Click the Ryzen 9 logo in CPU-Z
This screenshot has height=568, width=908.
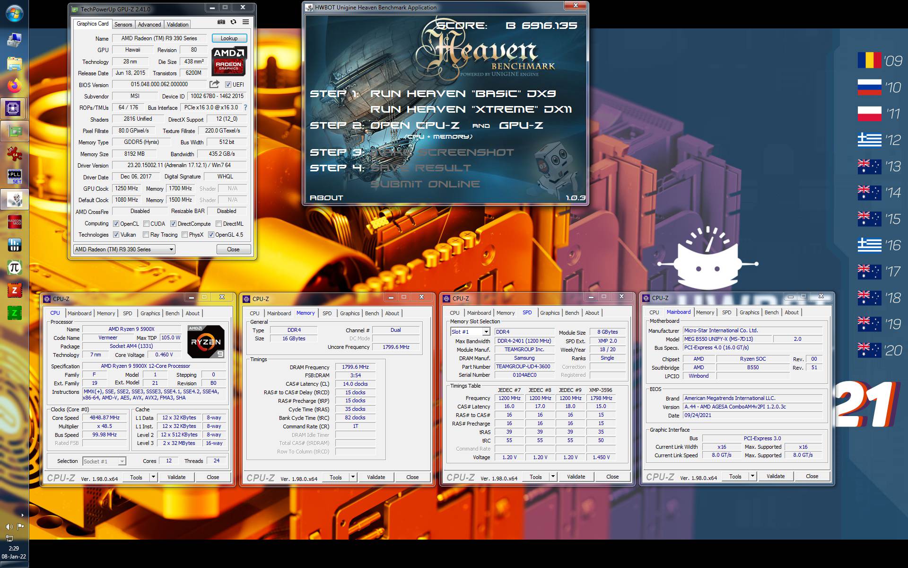click(206, 341)
